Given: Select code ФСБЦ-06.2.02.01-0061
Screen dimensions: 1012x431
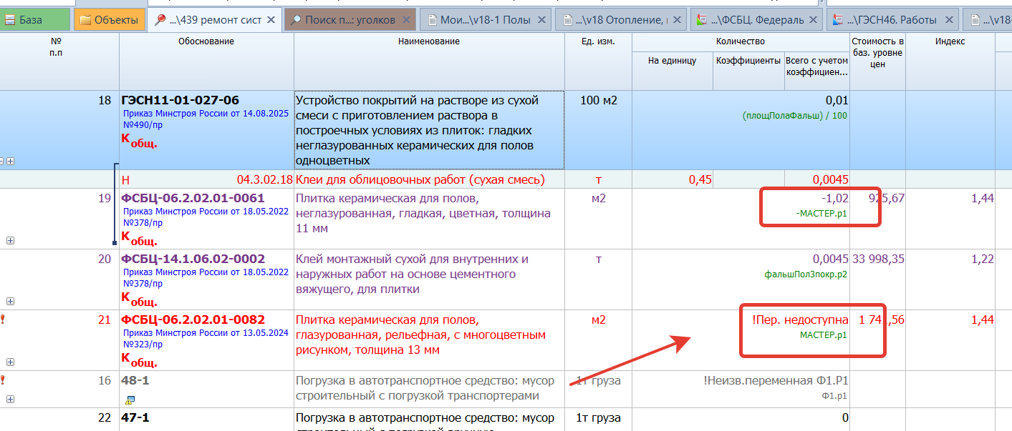Looking at the screenshot, I should pyautogui.click(x=193, y=198).
